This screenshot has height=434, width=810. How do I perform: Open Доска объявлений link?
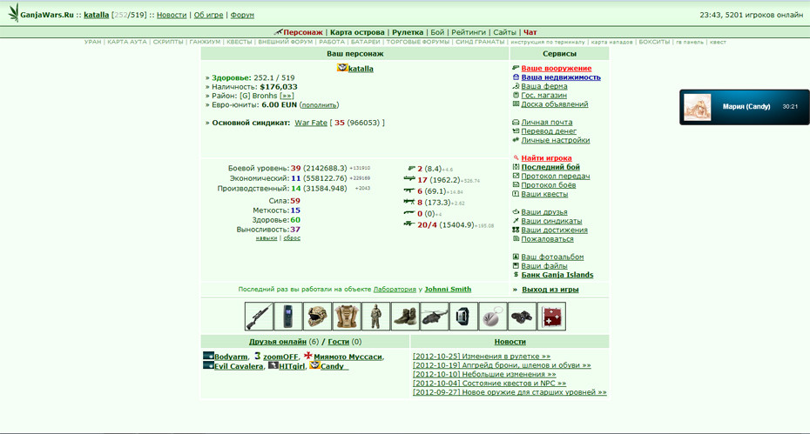(x=555, y=103)
